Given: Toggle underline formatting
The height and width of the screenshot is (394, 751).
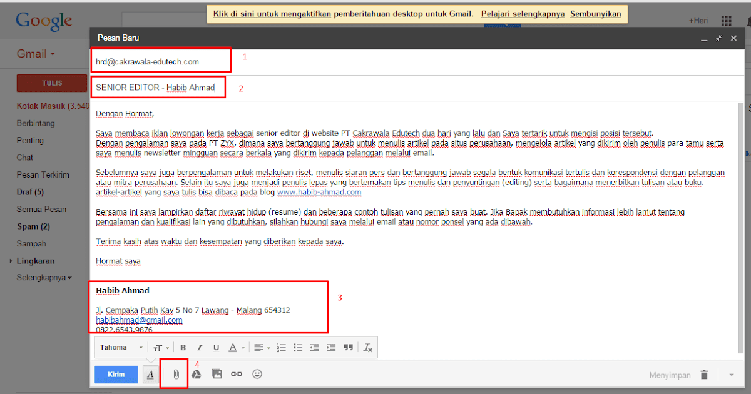Looking at the screenshot, I should [x=215, y=347].
